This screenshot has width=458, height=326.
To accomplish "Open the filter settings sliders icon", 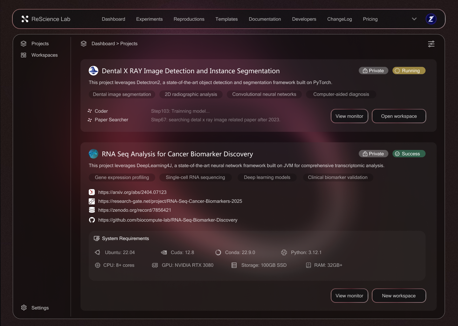I will 431,44.
